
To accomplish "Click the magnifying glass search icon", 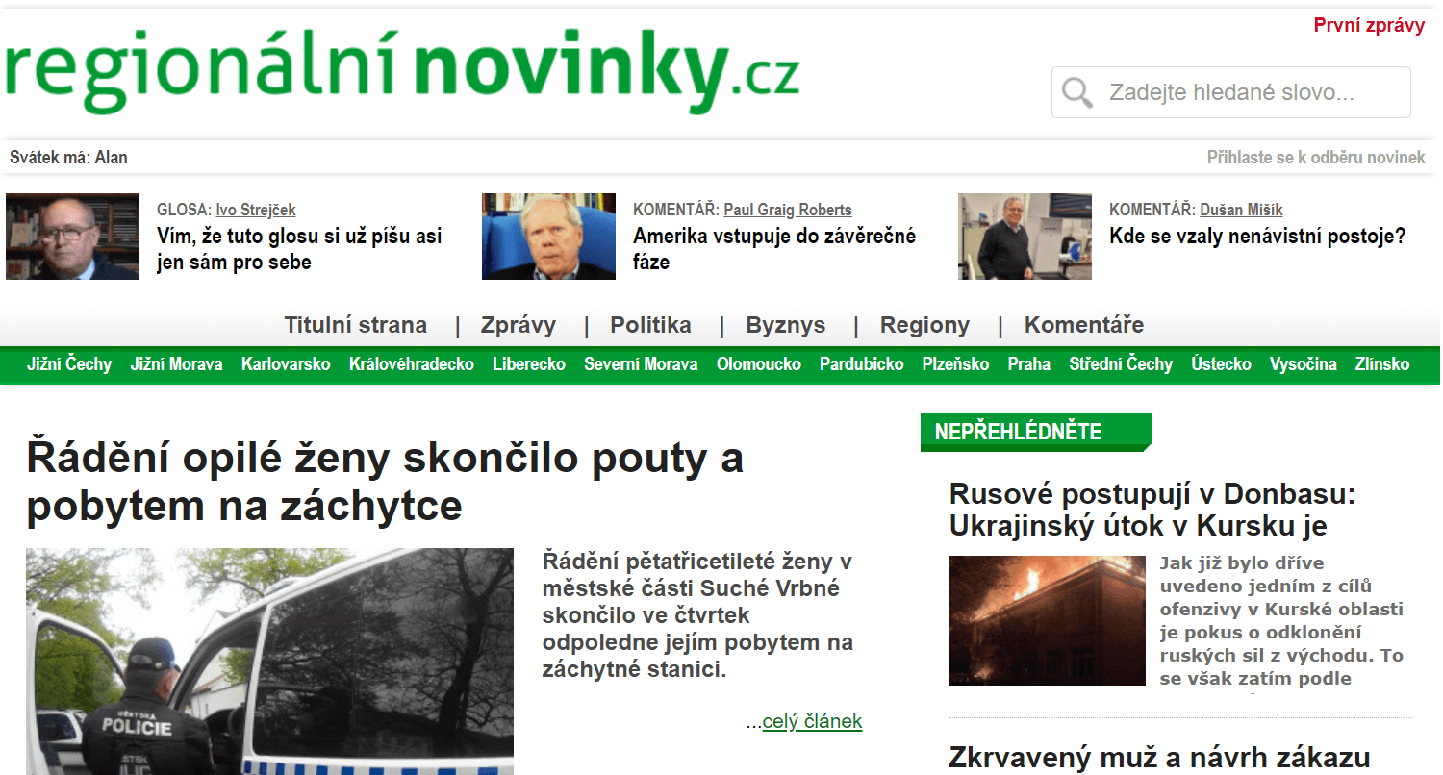I will [1077, 92].
